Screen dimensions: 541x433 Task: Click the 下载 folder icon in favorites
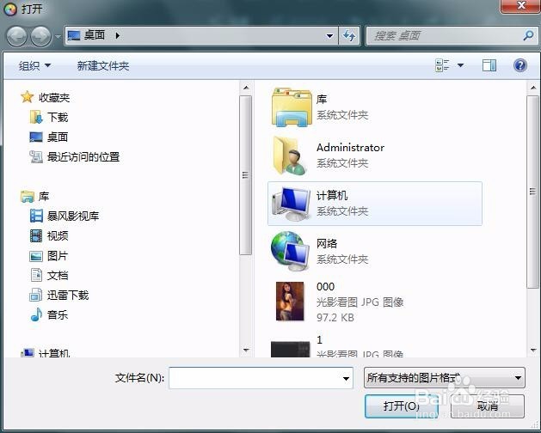(x=36, y=117)
